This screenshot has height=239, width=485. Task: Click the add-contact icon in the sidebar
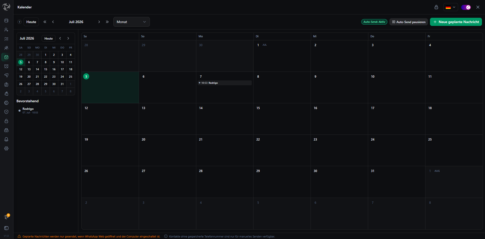(6, 30)
